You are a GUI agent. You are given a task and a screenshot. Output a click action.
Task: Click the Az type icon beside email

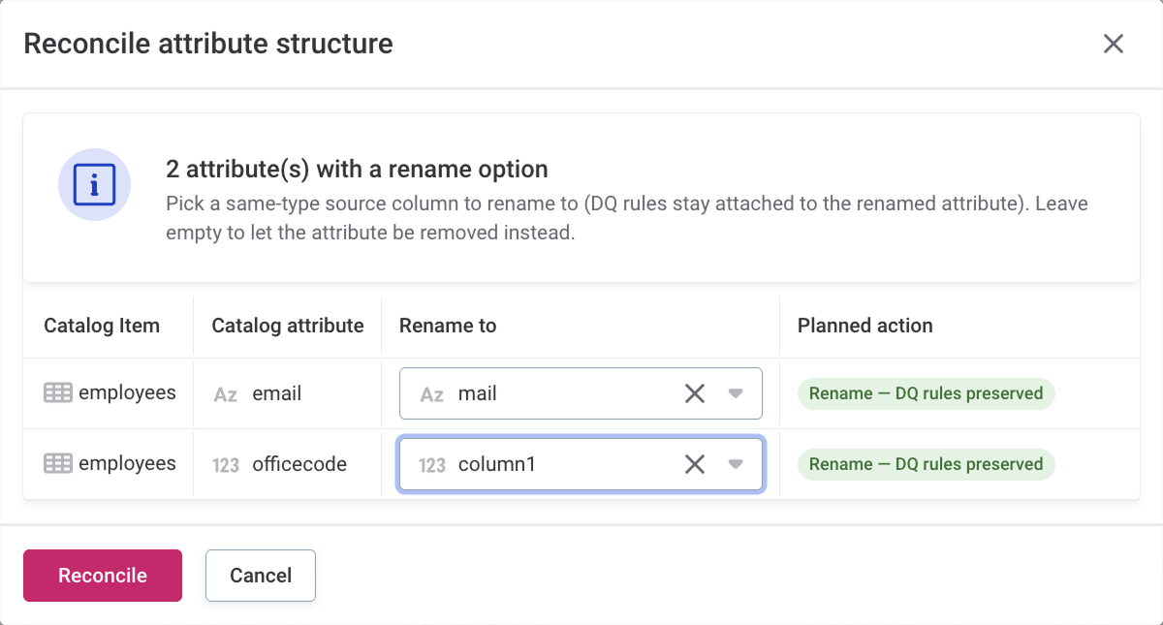226,394
